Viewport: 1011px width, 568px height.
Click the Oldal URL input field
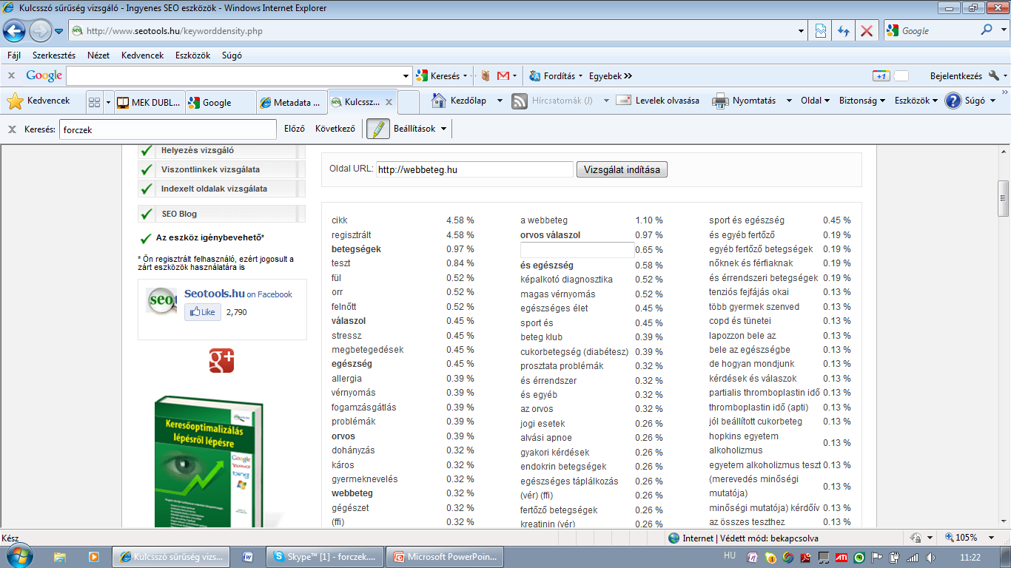tap(474, 169)
